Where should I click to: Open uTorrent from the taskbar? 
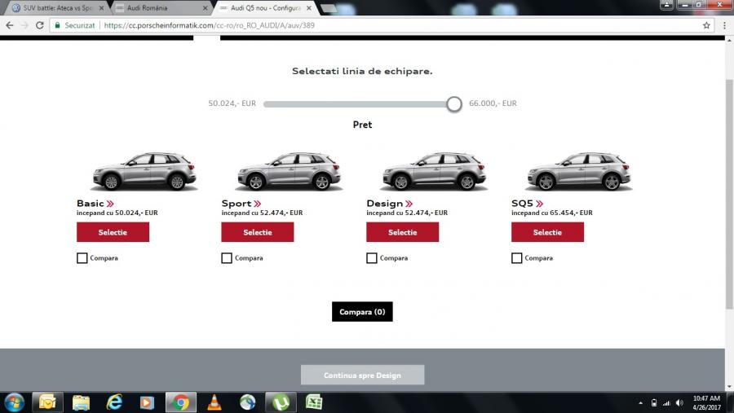[281, 402]
